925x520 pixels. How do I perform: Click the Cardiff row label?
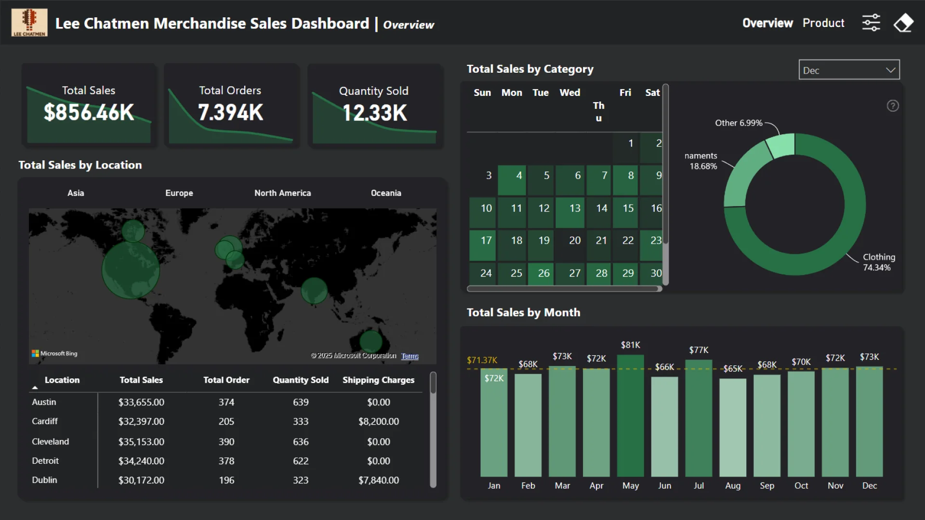click(x=45, y=421)
